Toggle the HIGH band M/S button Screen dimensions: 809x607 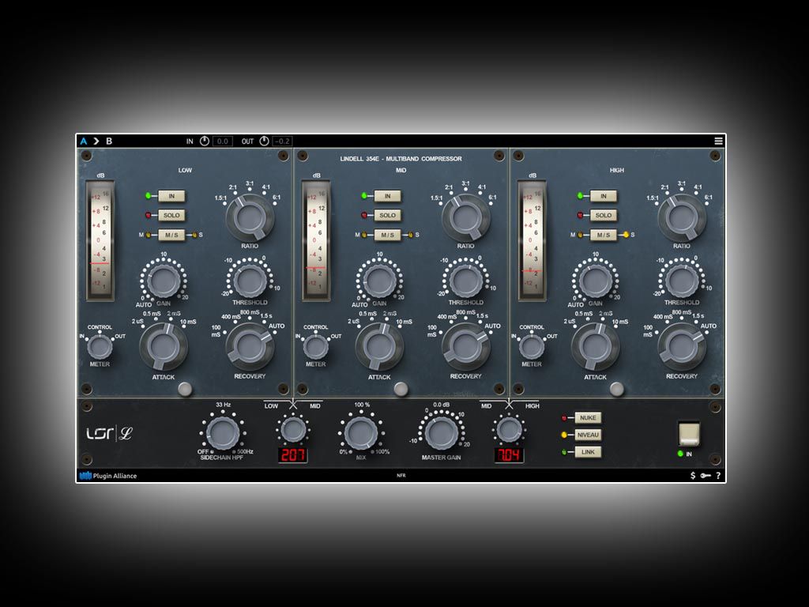click(x=603, y=235)
